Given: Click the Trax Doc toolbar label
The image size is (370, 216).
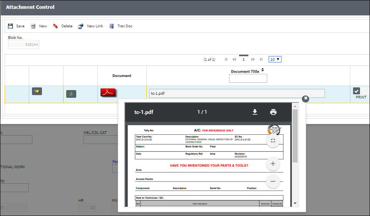Looking at the screenshot, I should [x=125, y=26].
